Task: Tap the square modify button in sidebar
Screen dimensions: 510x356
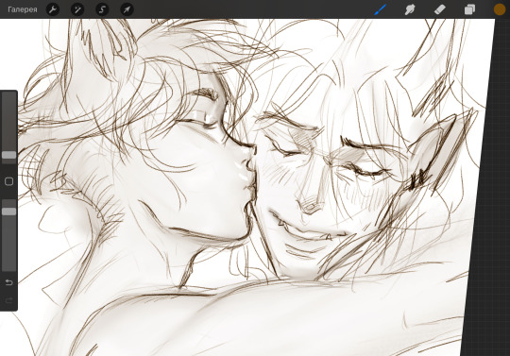Action: [8, 181]
